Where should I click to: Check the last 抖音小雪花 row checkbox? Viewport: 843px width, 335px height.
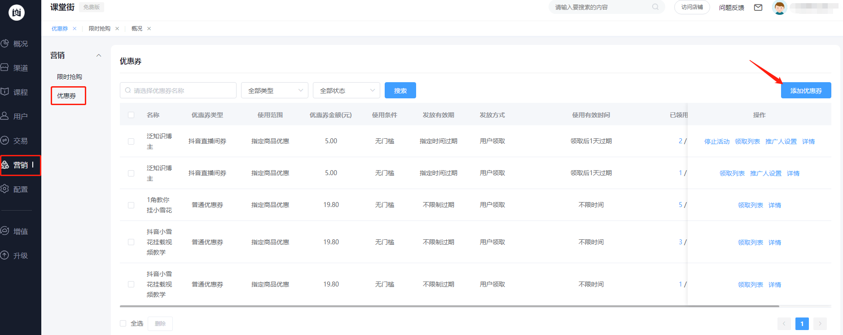[x=131, y=284]
